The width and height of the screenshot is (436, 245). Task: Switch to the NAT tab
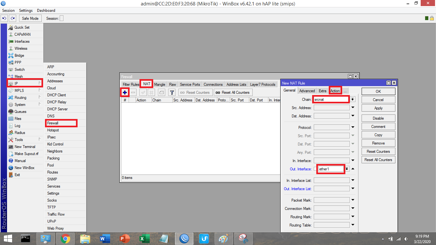coord(147,84)
